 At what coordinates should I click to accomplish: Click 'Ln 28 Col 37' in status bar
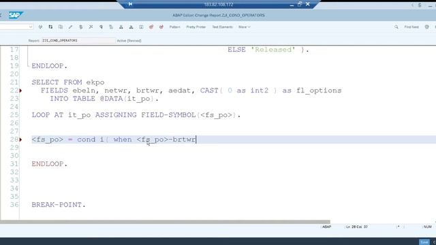tap(357, 227)
